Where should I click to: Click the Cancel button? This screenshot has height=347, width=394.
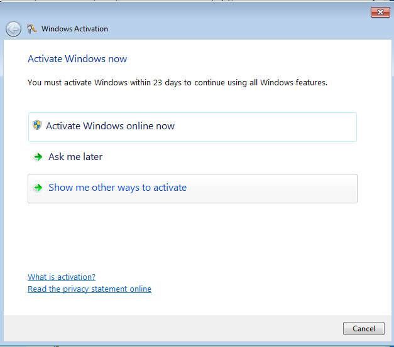[364, 328]
